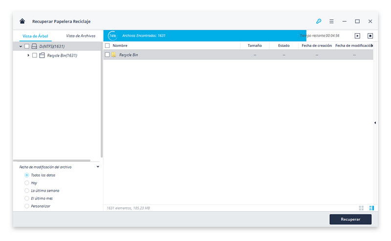
Task: Collapse the D:(NTFS) tree node
Action: (x=21, y=46)
